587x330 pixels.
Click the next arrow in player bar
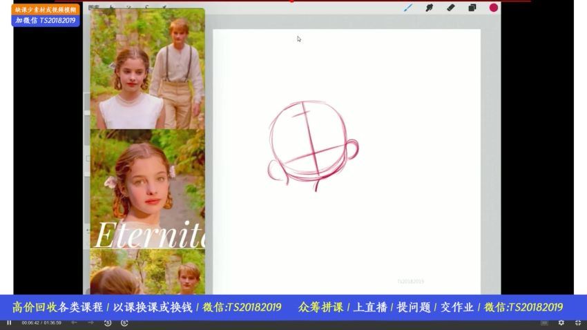(90, 322)
